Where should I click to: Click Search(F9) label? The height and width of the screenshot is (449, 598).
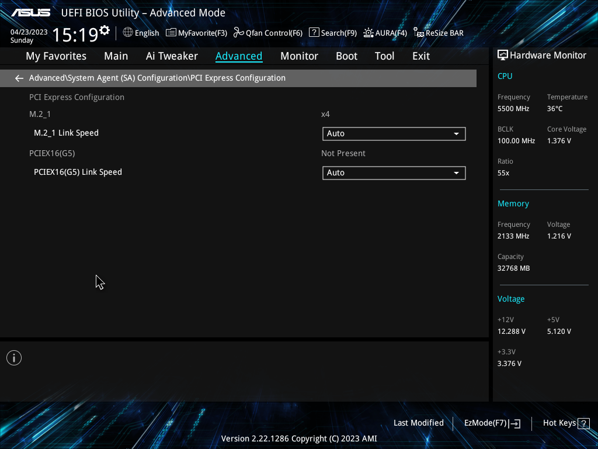339,33
